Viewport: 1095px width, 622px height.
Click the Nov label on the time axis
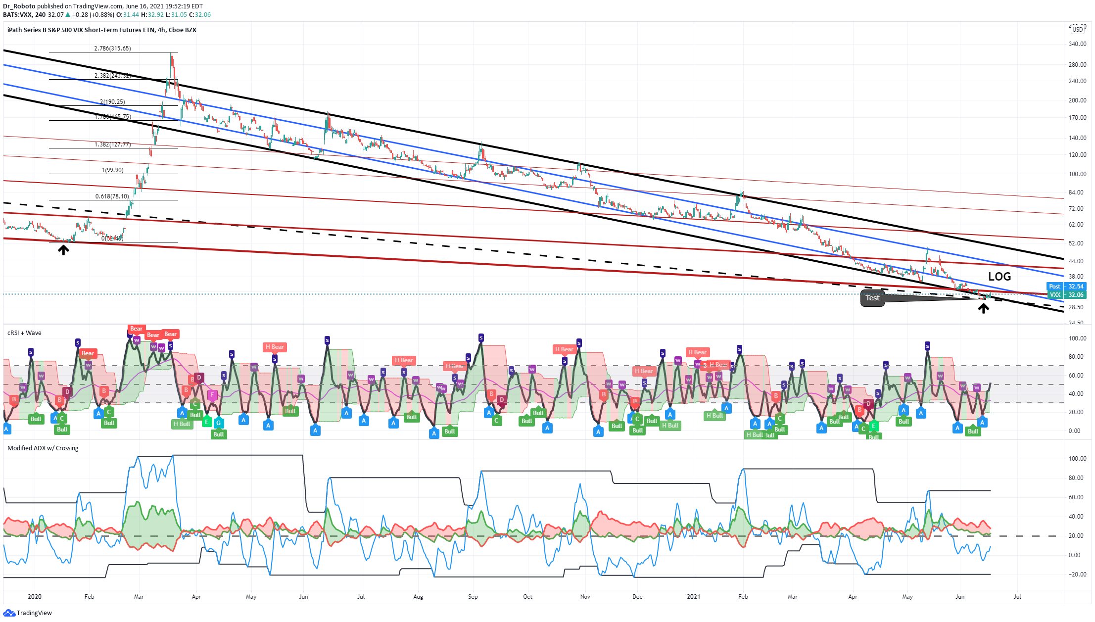[x=585, y=597]
